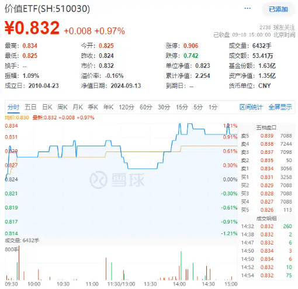This screenshot has width=298, height=289.
Task: Select the 卖4 row at 0.838
Action: [266, 144]
